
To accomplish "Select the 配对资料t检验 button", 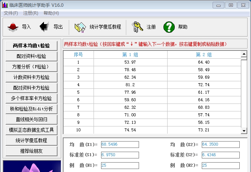I will click(32, 56).
